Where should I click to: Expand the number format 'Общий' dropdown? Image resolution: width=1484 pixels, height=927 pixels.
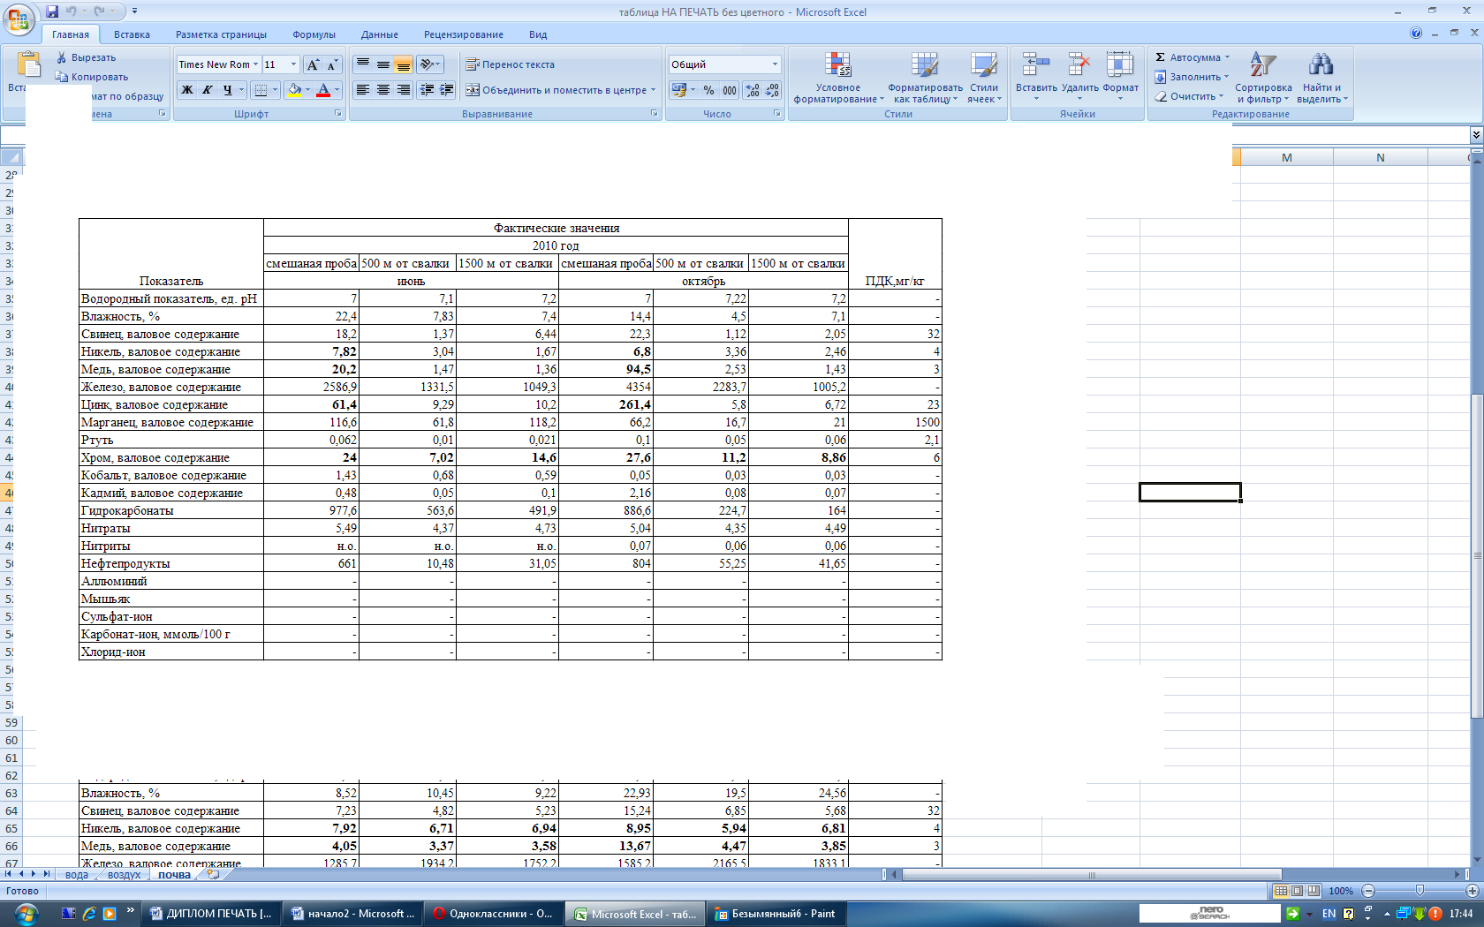[775, 64]
